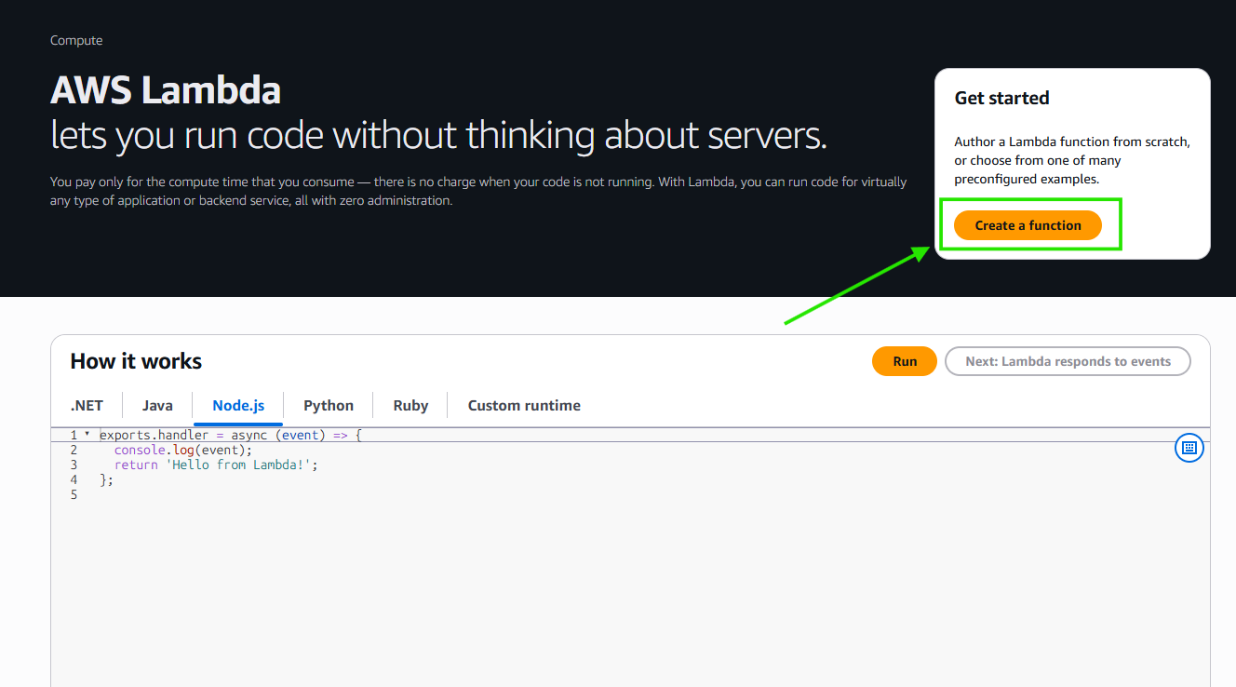Click the Create a function button
Image resolution: width=1236 pixels, height=687 pixels.
1028,225
